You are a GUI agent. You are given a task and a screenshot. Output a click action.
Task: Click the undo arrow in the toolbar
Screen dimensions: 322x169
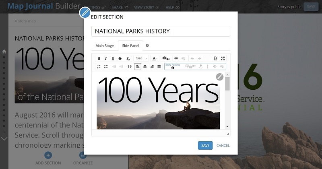click(192, 58)
